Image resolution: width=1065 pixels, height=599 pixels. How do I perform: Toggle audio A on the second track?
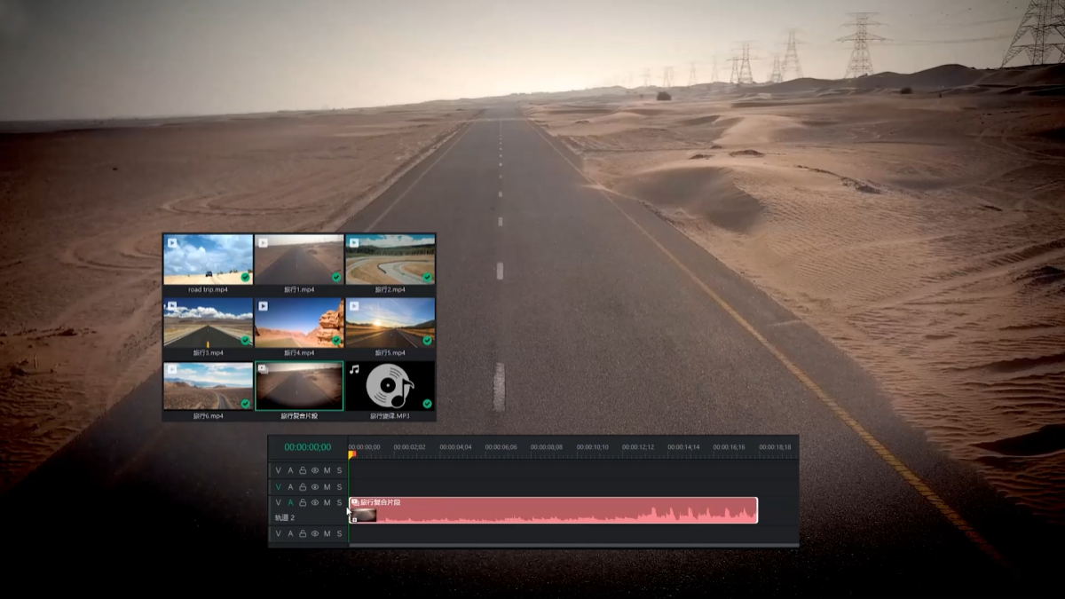pyautogui.click(x=290, y=487)
